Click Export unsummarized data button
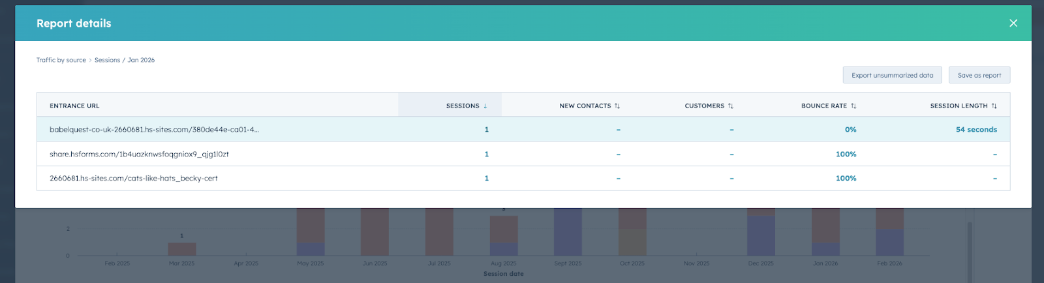The image size is (1044, 283). (x=892, y=76)
